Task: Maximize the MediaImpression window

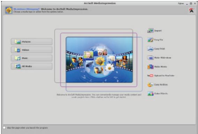Action: pyautogui.click(x=191, y=3)
